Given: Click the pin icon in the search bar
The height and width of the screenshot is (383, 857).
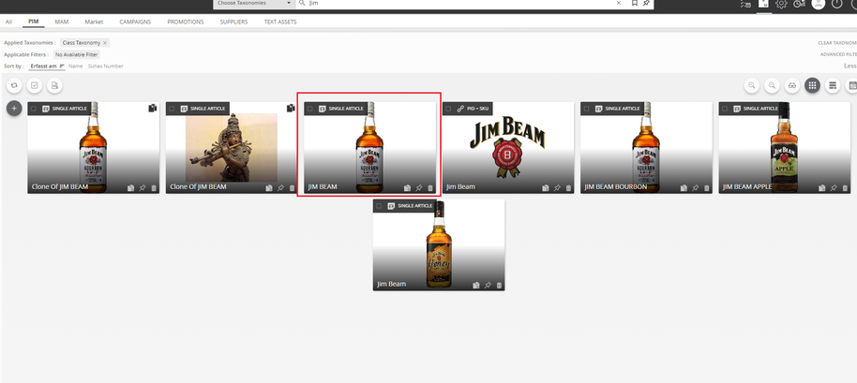Looking at the screenshot, I should [x=646, y=3].
